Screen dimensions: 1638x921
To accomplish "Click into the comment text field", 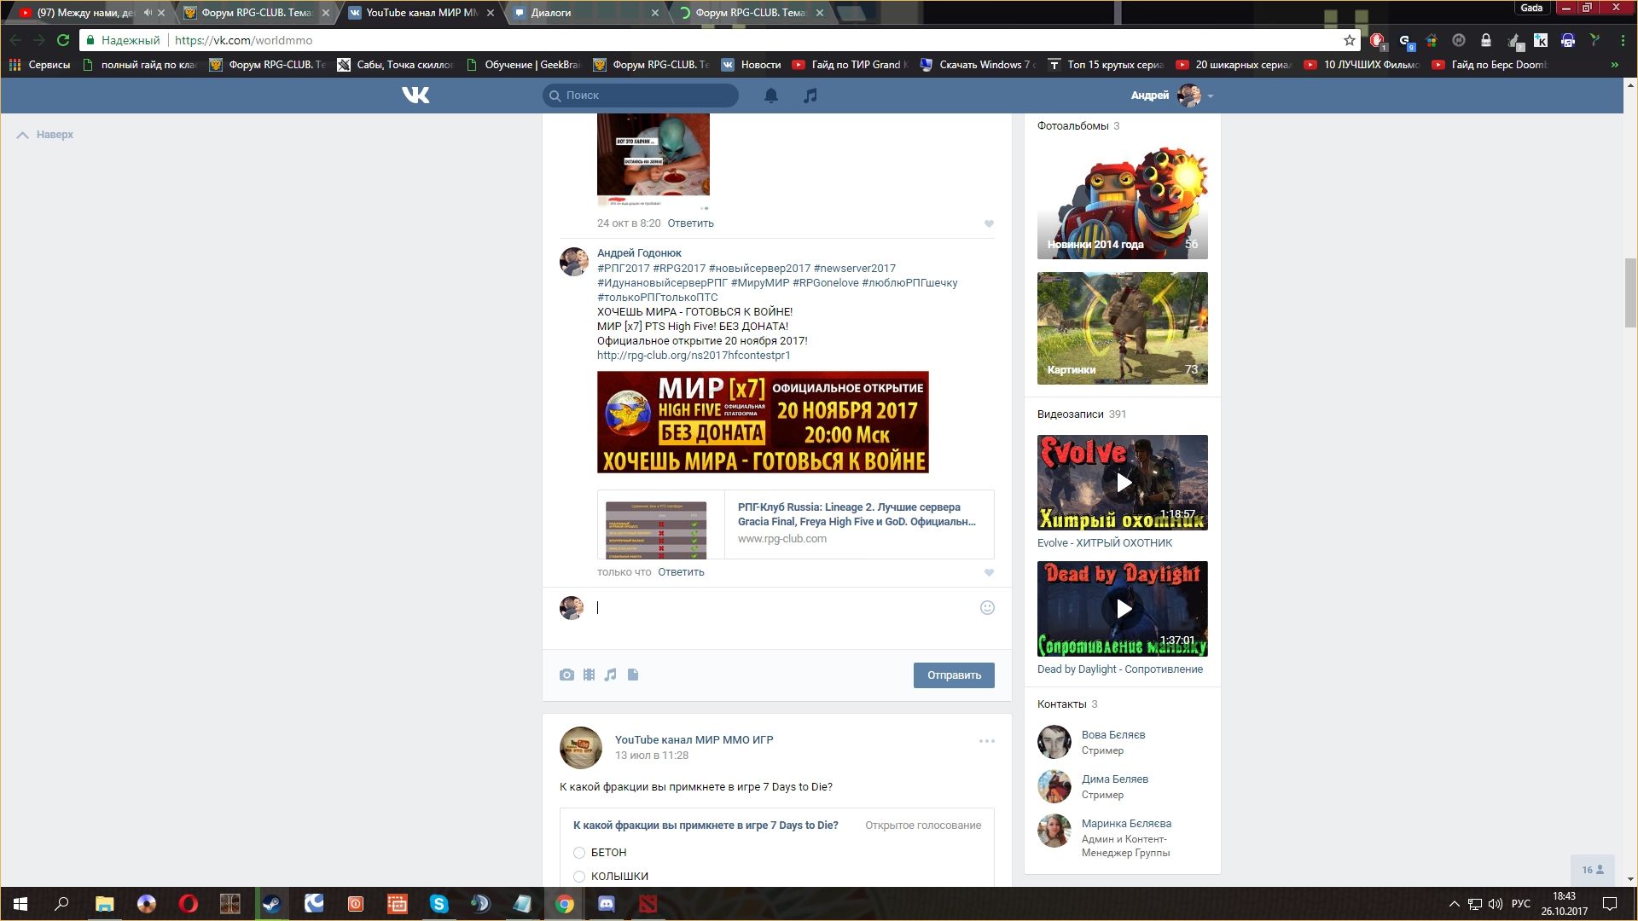I will click(785, 608).
